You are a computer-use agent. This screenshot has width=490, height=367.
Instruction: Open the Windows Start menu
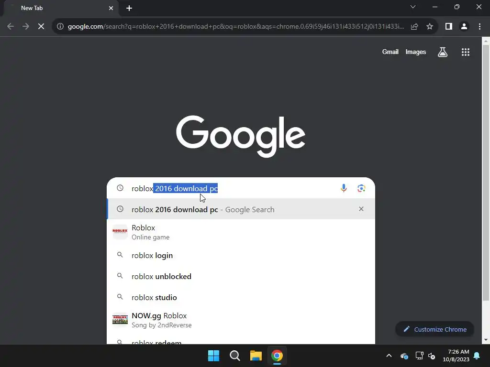pyautogui.click(x=214, y=356)
